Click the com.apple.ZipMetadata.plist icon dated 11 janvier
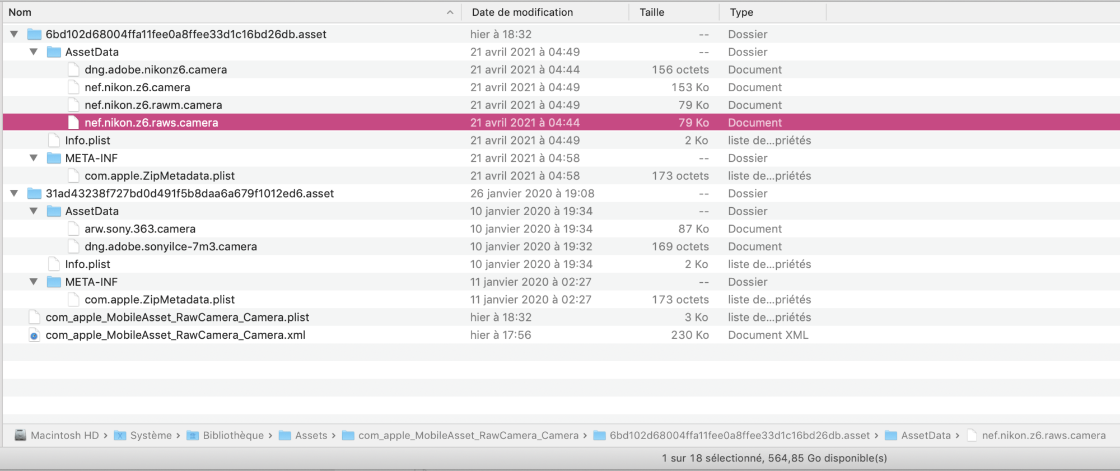The image size is (1120, 471). pyautogui.click(x=73, y=300)
